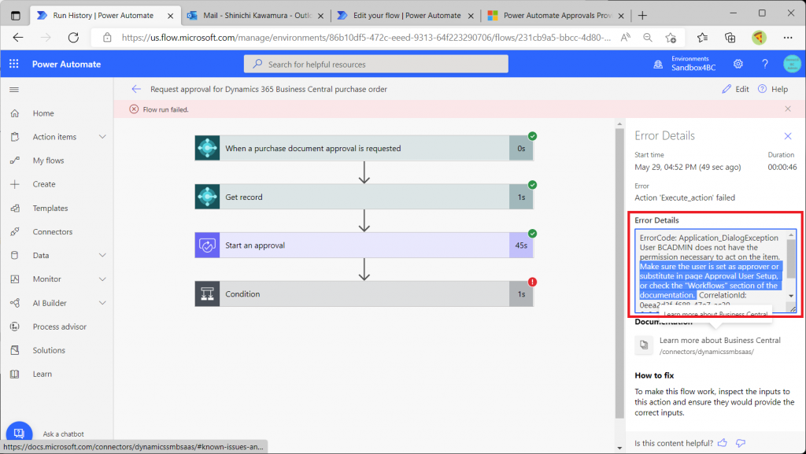Switch to the Mail - Shinichi Kawamura tab
The height and width of the screenshot is (454, 806).
click(256, 16)
